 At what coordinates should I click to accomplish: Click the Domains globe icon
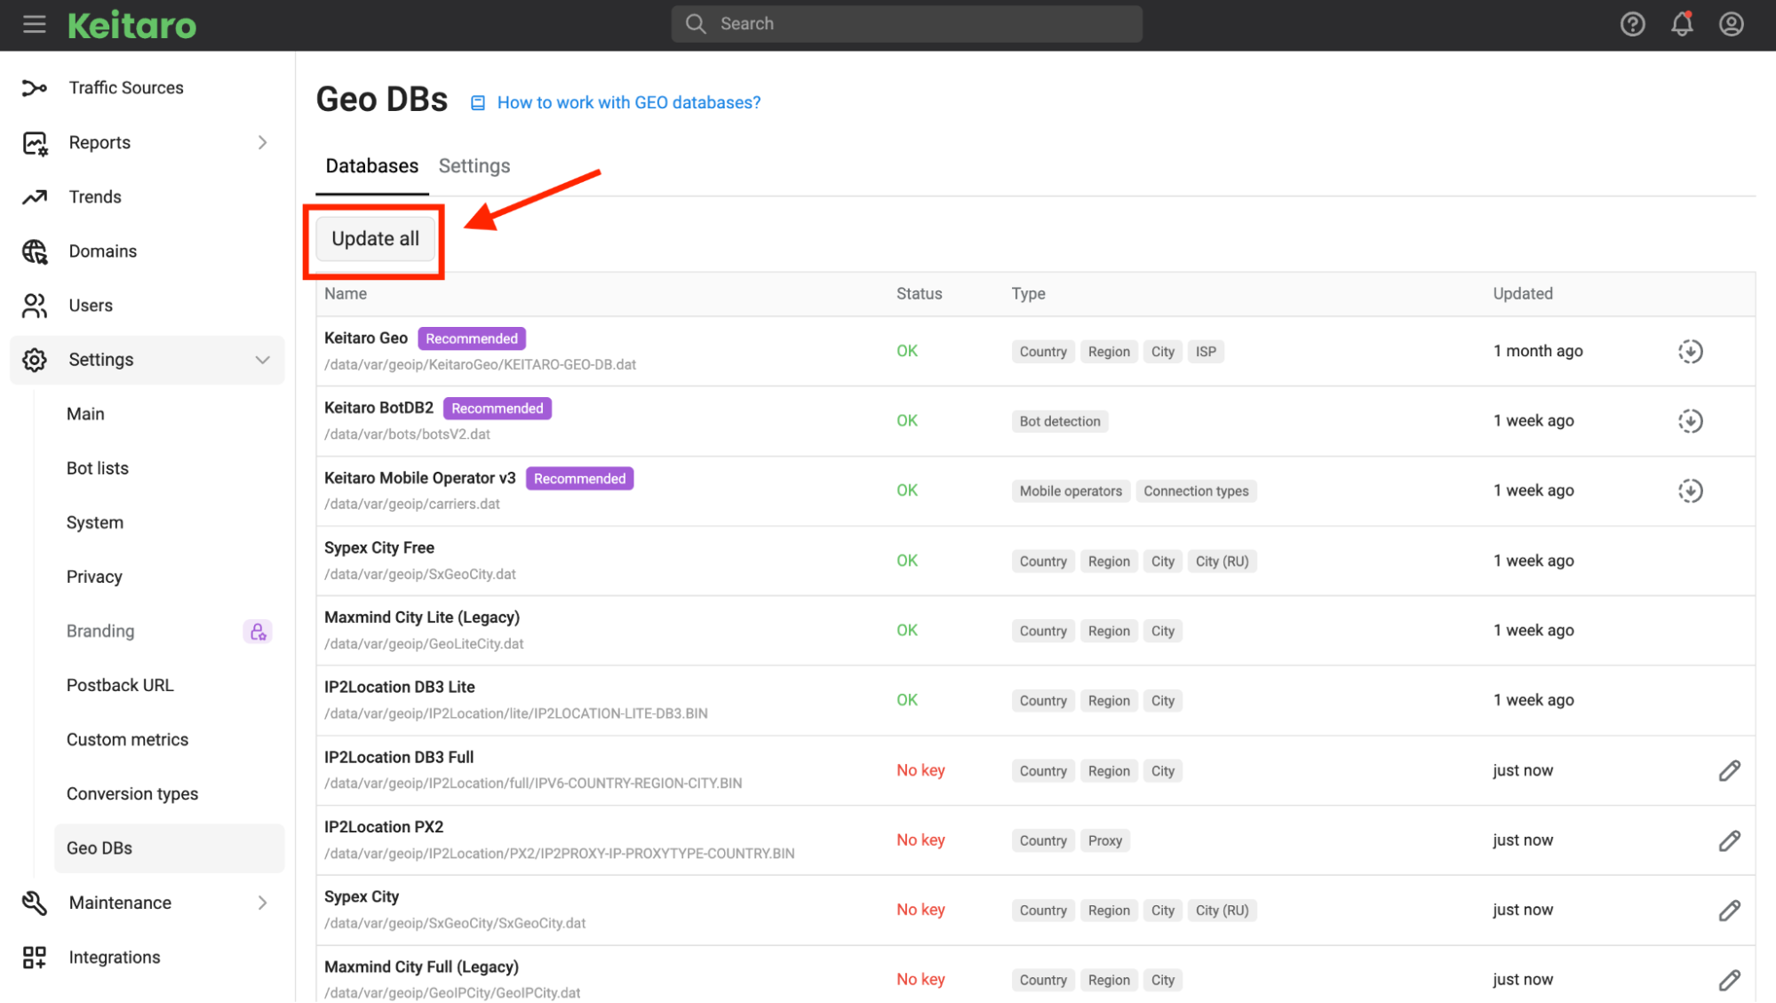click(35, 251)
